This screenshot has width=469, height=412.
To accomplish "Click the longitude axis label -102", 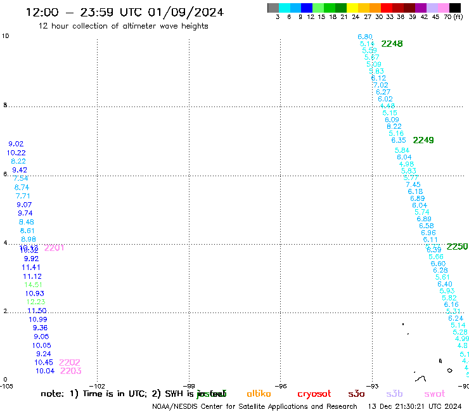I will tap(98, 386).
